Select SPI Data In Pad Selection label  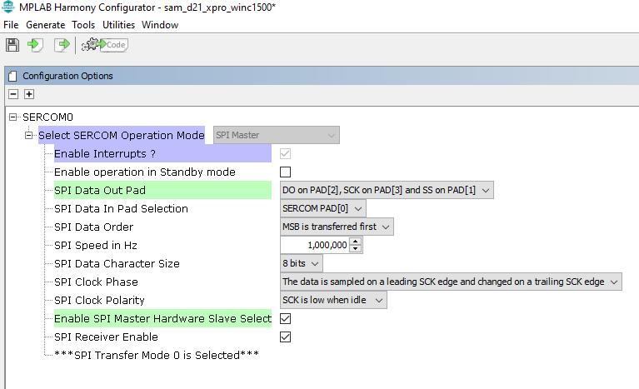click(x=121, y=208)
